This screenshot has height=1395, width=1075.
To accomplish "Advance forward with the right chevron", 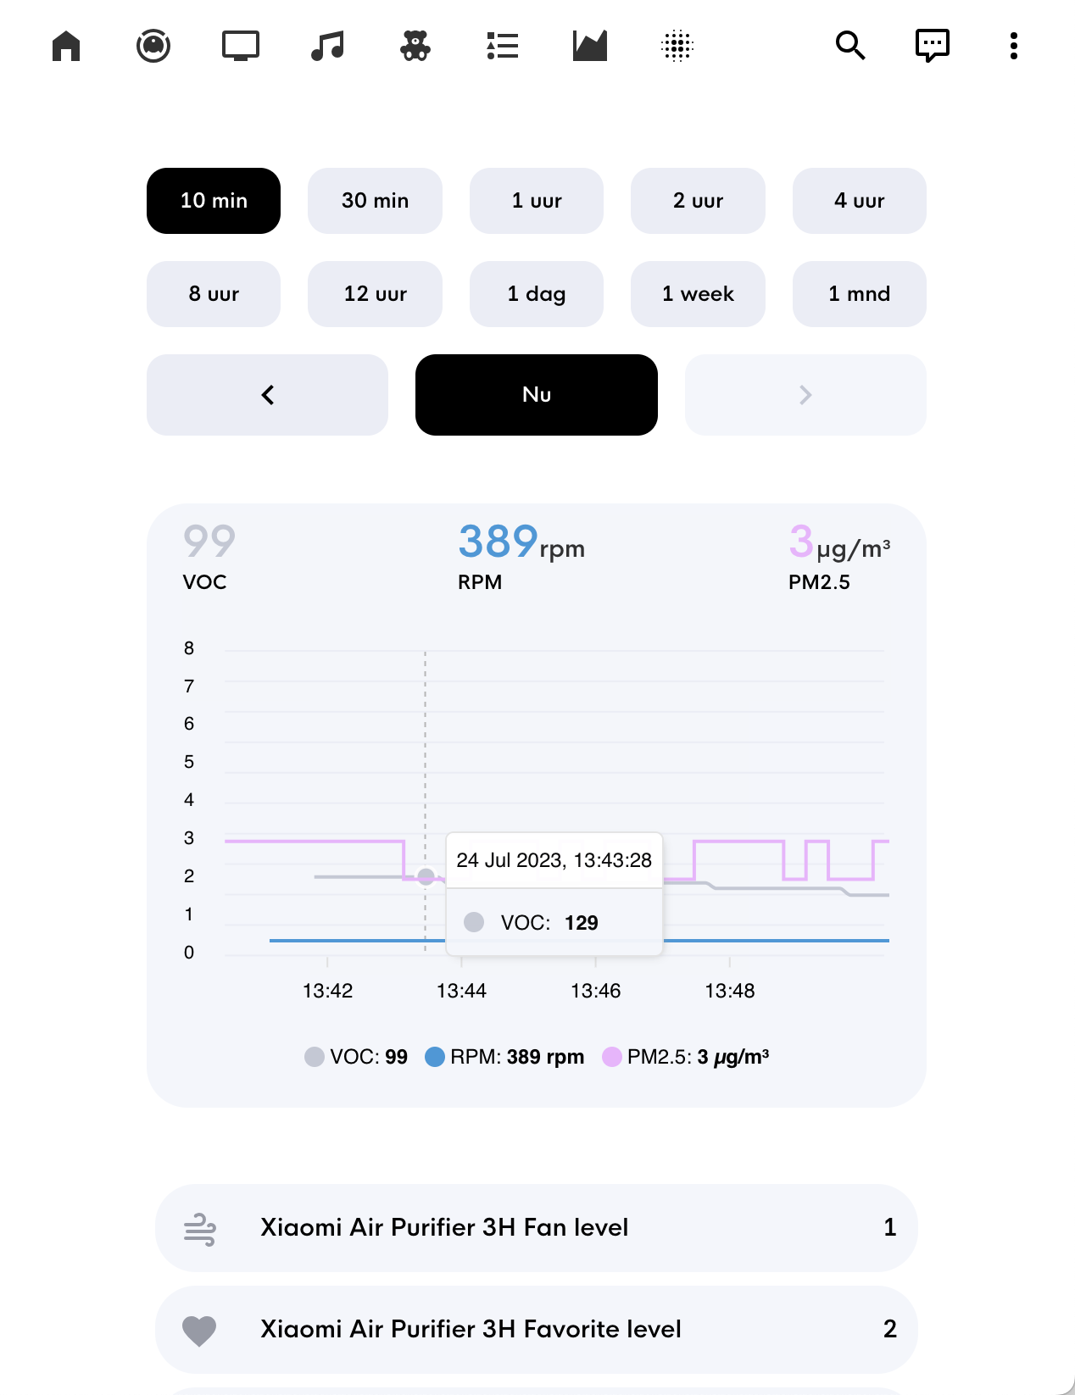I will click(x=805, y=394).
